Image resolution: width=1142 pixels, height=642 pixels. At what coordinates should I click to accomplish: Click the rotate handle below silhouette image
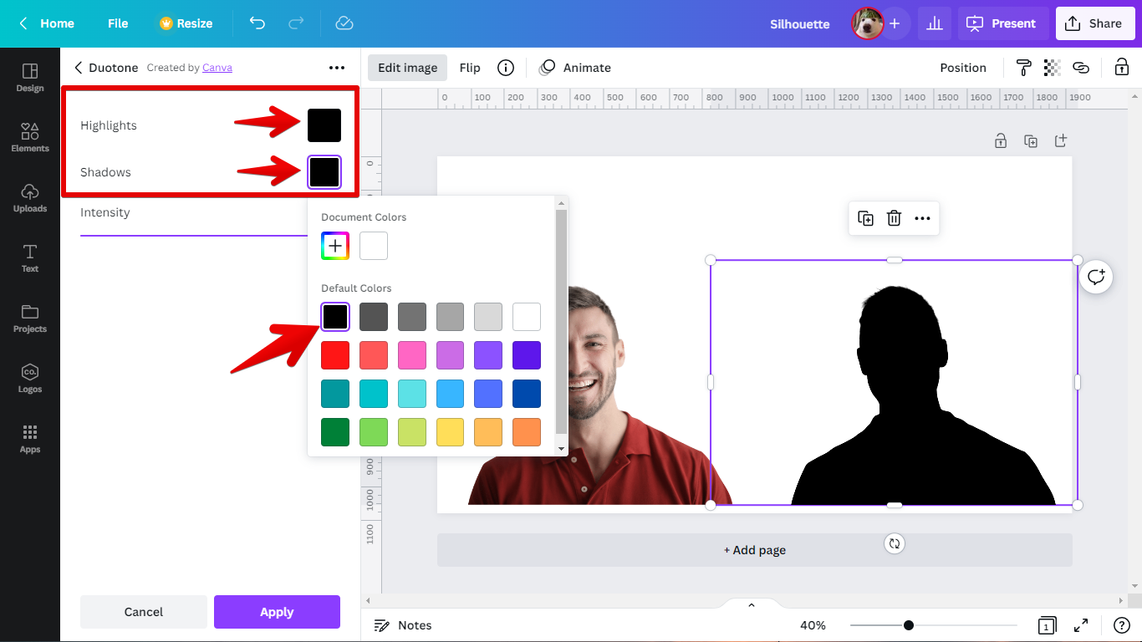pyautogui.click(x=895, y=543)
